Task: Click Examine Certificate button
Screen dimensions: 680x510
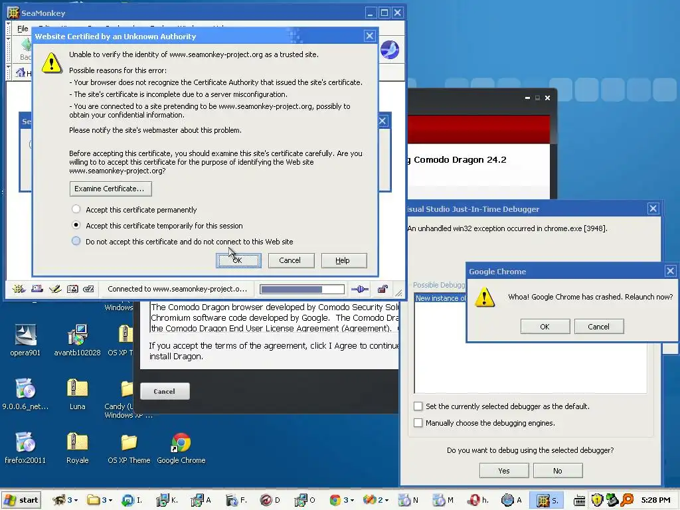Action: click(x=110, y=189)
